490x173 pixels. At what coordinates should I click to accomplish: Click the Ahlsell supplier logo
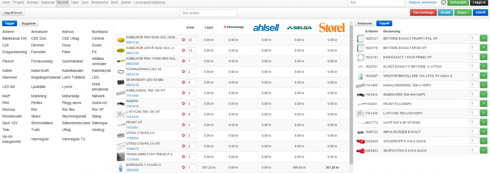click(x=266, y=28)
